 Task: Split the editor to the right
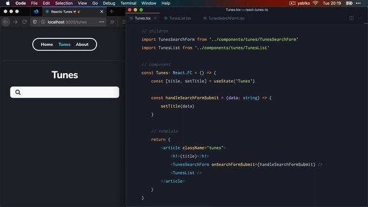(x=351, y=18)
